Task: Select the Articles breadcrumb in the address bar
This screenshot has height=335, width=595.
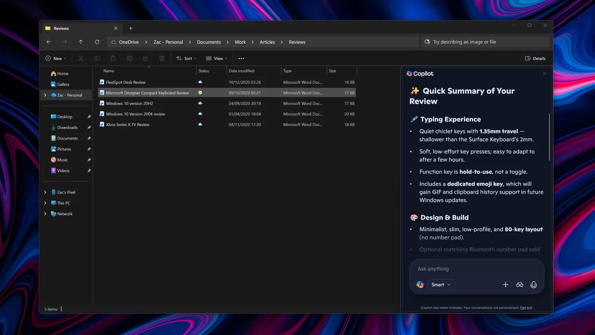Action: [x=267, y=42]
